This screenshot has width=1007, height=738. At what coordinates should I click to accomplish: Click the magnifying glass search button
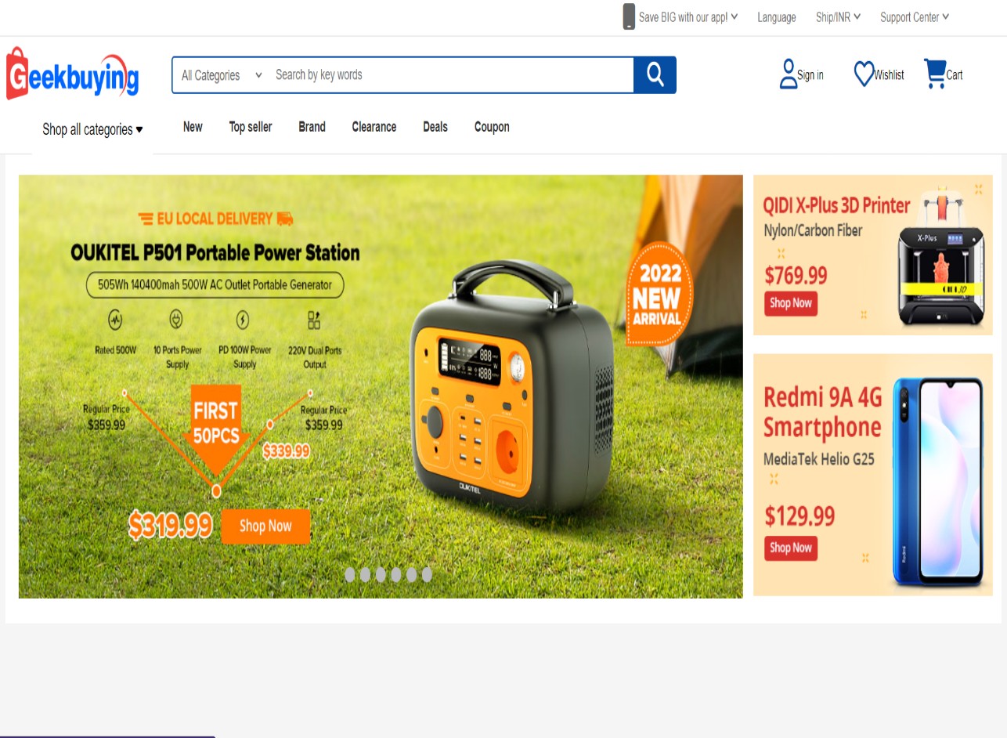[x=655, y=75]
